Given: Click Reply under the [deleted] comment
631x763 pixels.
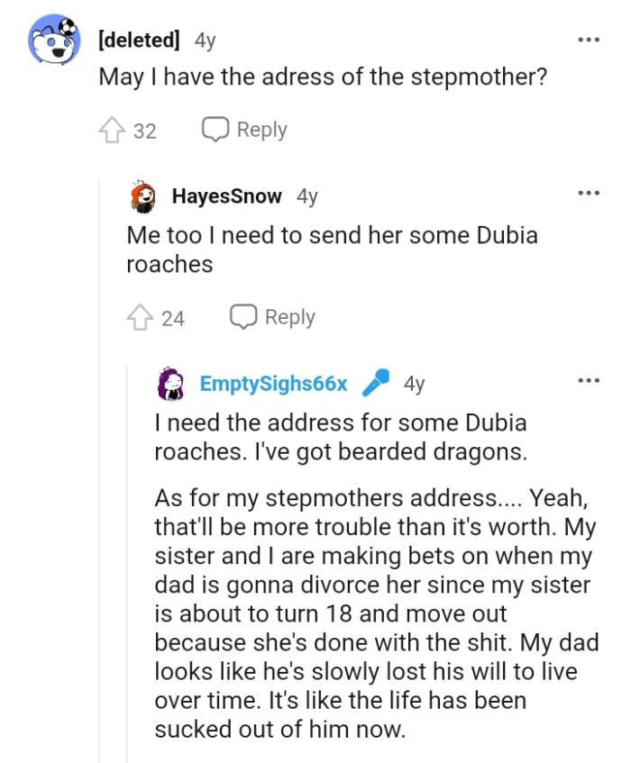Looking at the screenshot, I should (x=262, y=128).
